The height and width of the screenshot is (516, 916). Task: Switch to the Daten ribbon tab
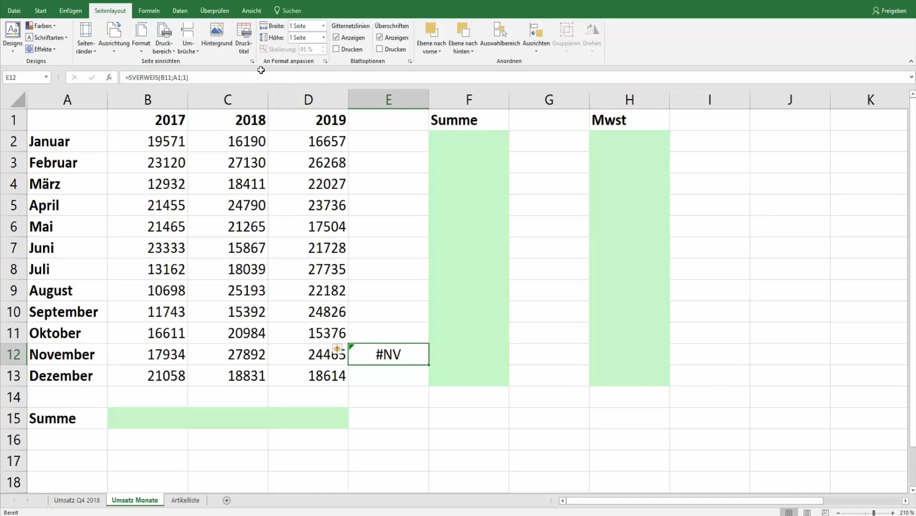[x=180, y=11]
